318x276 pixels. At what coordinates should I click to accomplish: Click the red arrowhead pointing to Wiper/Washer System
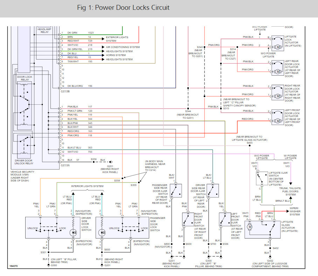point(288,211)
